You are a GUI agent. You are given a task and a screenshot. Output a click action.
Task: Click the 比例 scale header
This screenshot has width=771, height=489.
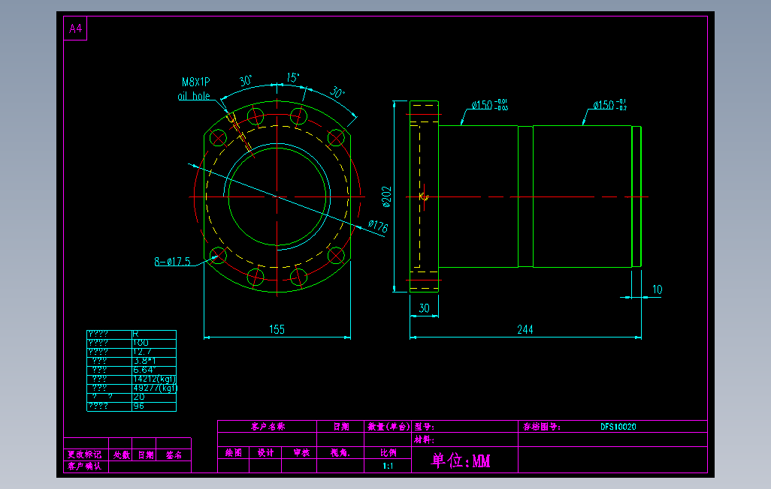388,453
